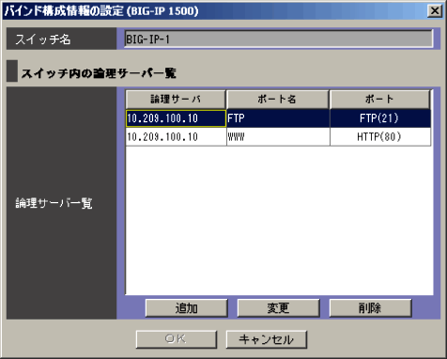The height and width of the screenshot is (359, 447).
Task: Click the FTP(21) port cell
Action: click(x=380, y=118)
